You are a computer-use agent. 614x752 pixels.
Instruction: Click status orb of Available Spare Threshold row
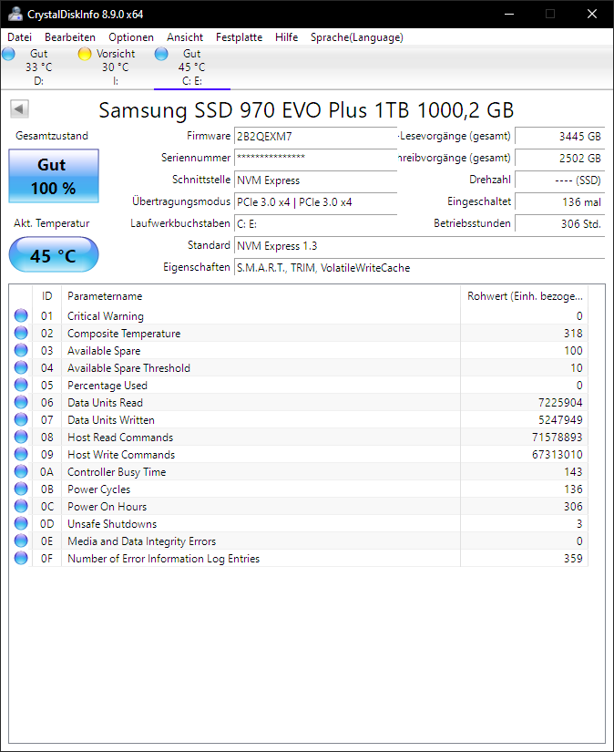click(21, 367)
